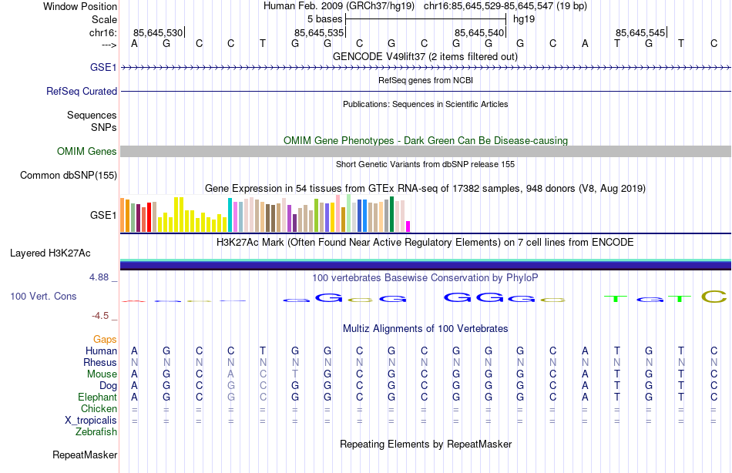732x473 pixels.
Task: Click the 85,645,535 ruler position
Action: click(x=319, y=32)
